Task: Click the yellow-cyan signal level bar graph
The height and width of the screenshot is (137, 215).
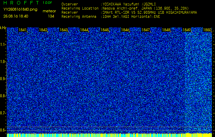Action: (x=109, y=135)
